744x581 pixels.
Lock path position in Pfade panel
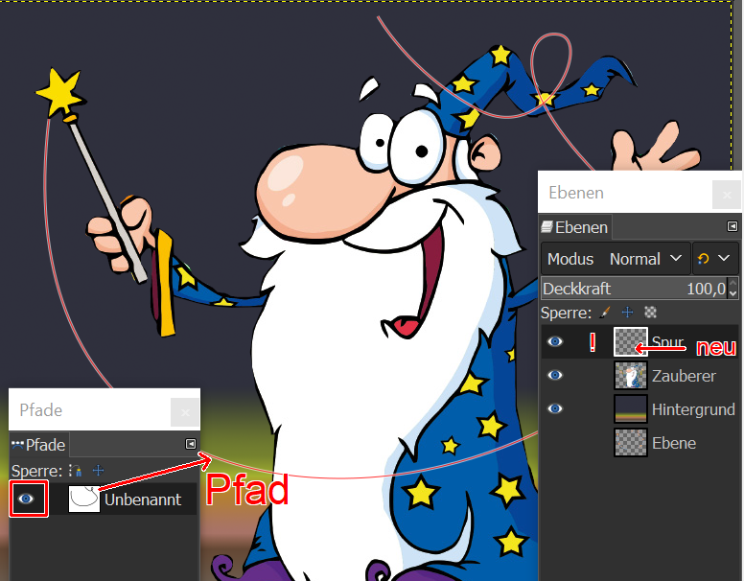pyautogui.click(x=98, y=471)
